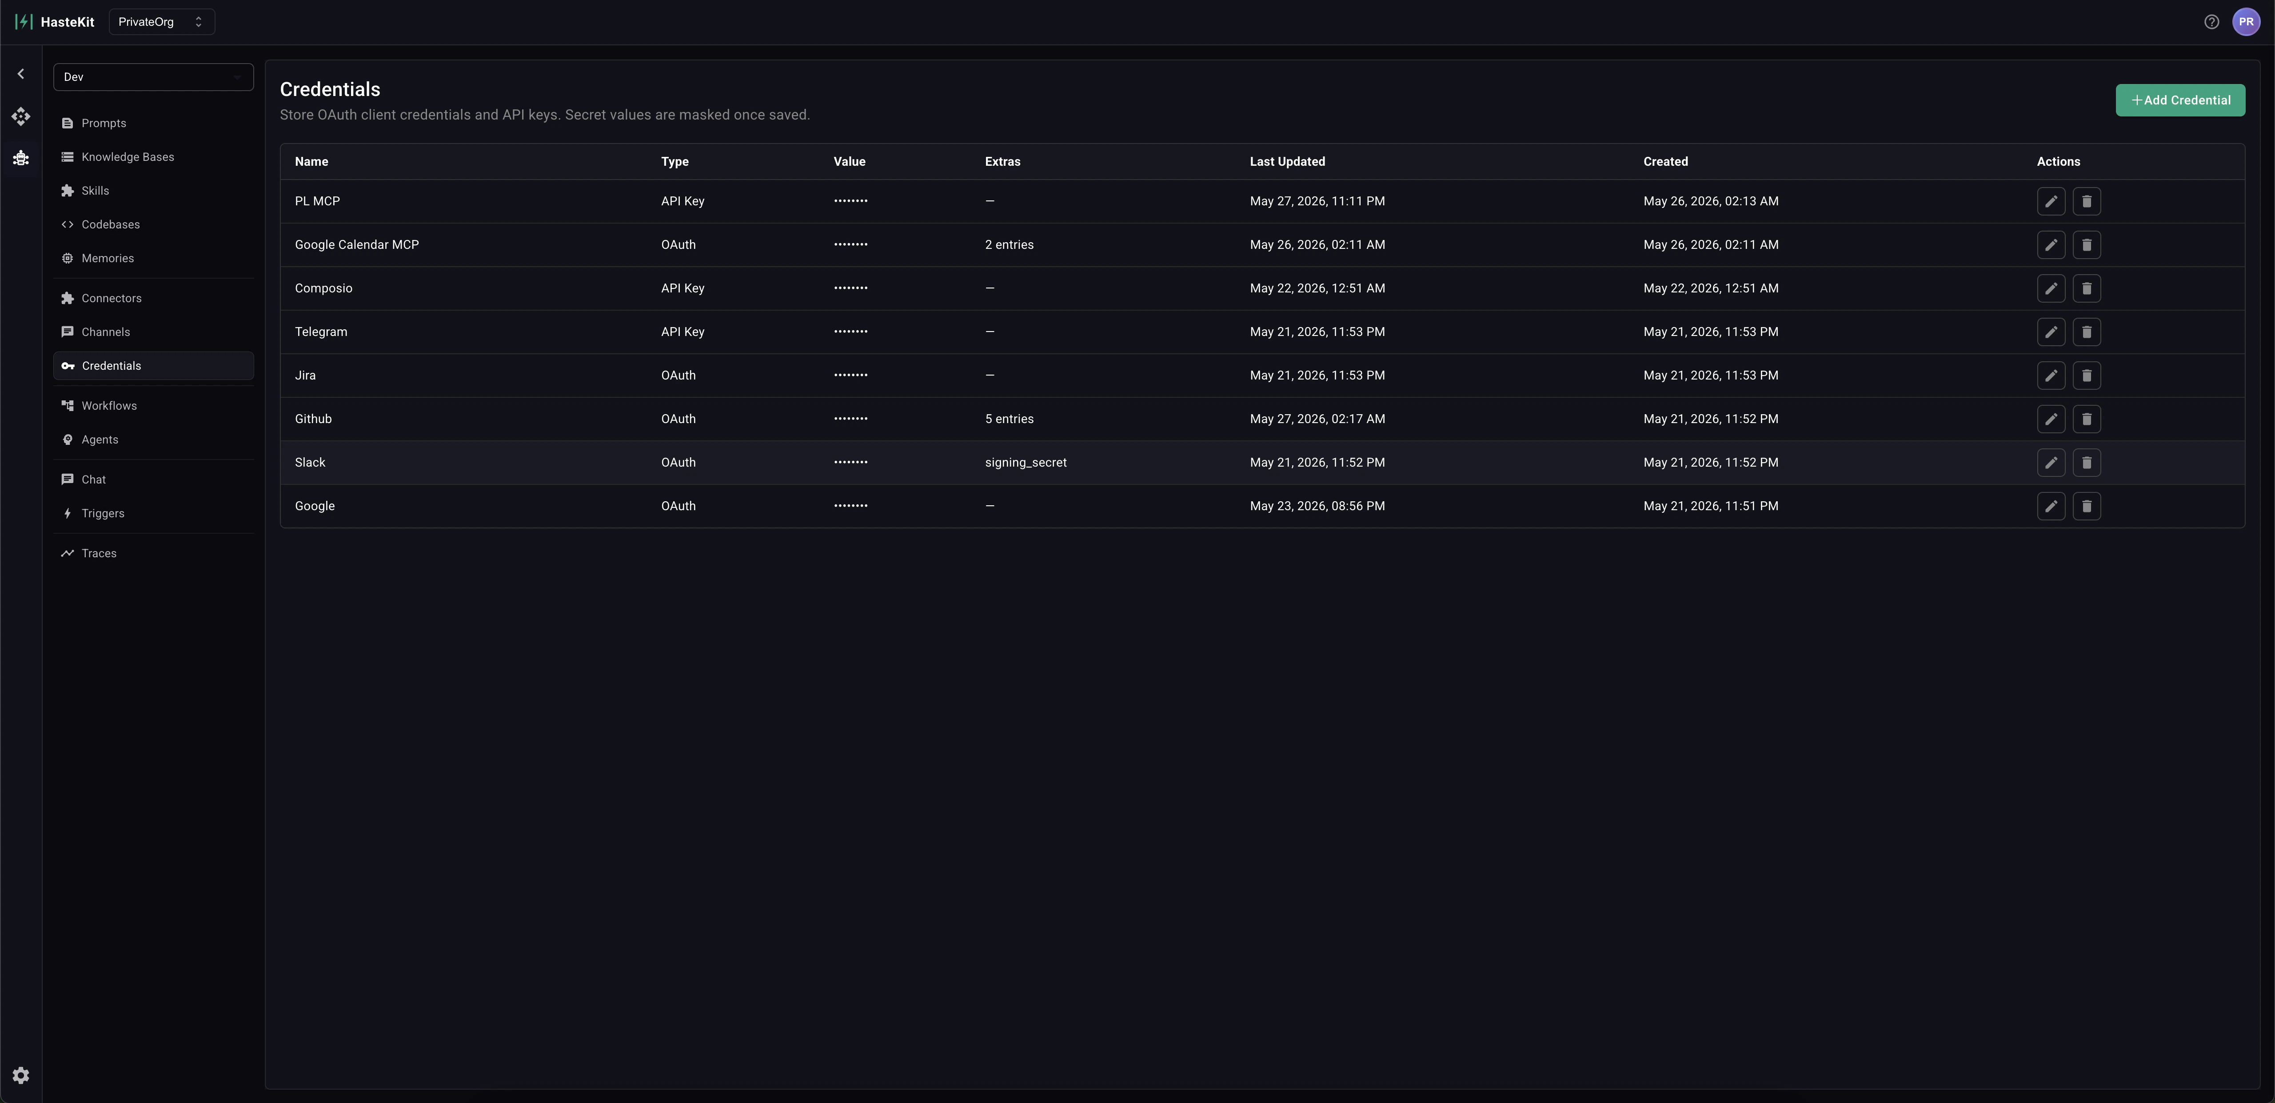Expand the Dev environment dropdown

154,77
